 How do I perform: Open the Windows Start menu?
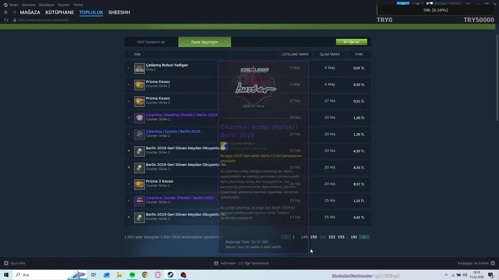click(x=6, y=275)
